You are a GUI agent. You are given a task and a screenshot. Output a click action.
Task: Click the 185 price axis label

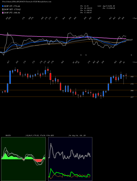pyautogui.click(x=132, y=77)
